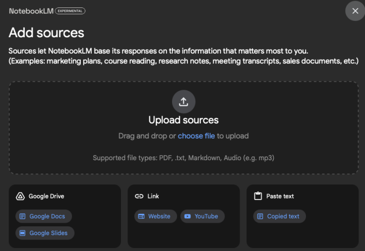Click the Supported file types text

pos(183,158)
